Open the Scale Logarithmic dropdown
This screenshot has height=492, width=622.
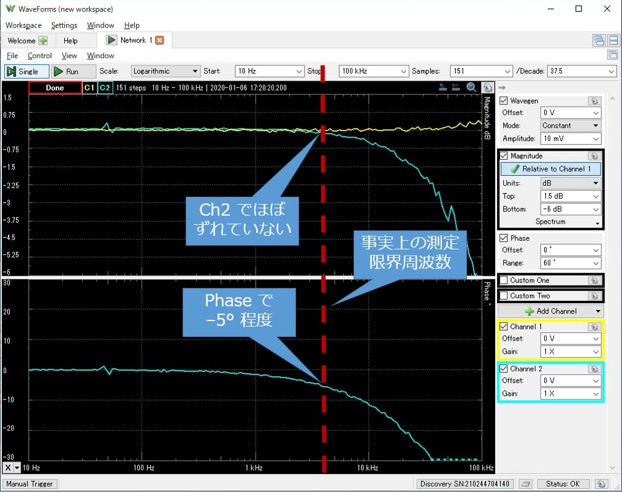(x=165, y=72)
